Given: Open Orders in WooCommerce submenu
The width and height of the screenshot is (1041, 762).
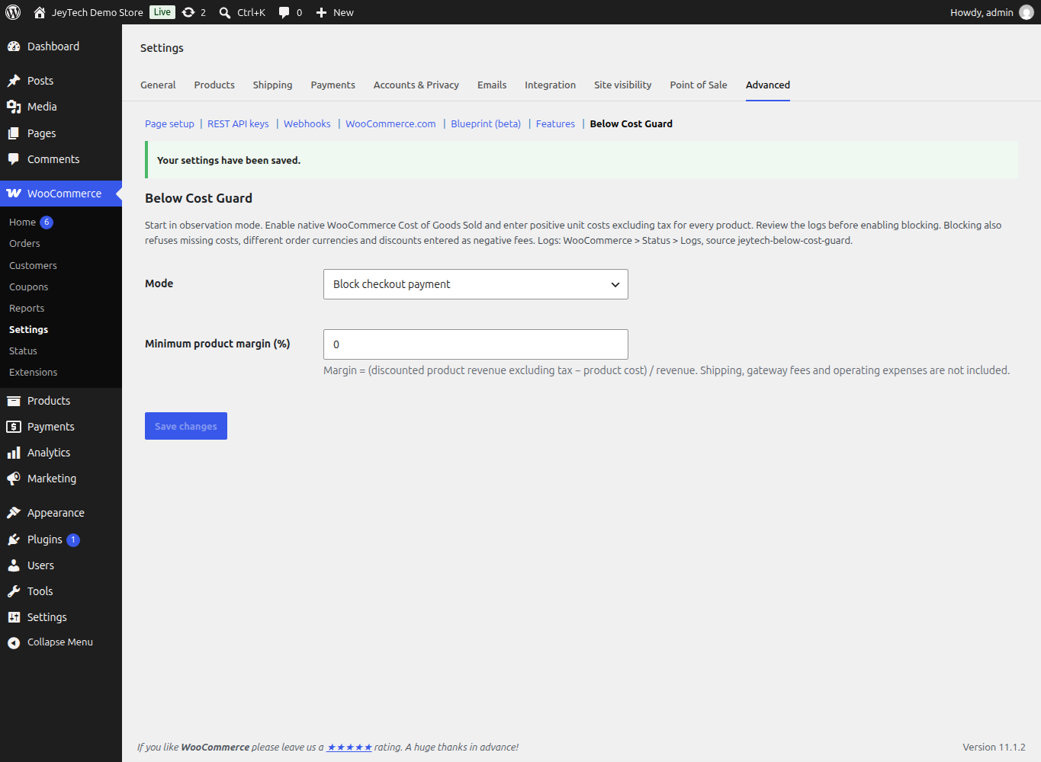Looking at the screenshot, I should 24,244.
